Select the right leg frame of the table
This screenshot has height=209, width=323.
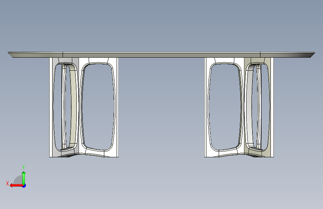click(239, 107)
